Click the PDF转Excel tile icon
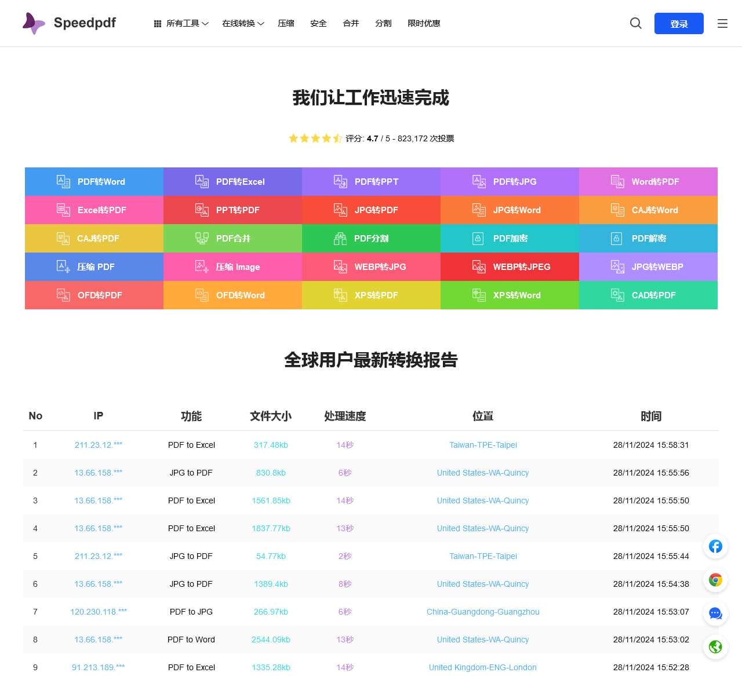Screen dimensions: 742x676 click(202, 181)
